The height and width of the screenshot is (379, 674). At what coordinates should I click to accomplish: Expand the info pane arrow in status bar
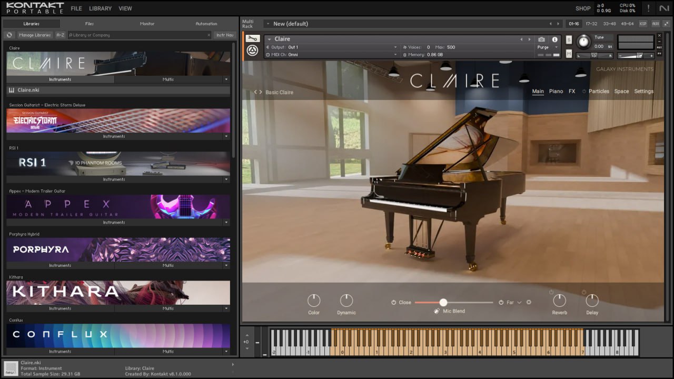[232, 364]
